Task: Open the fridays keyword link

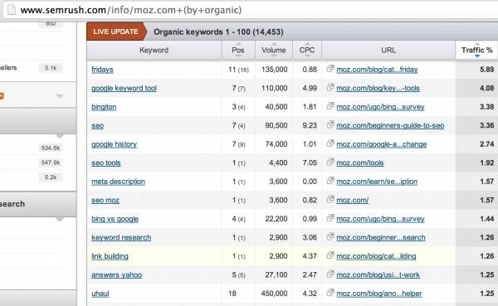Action: 102,70
